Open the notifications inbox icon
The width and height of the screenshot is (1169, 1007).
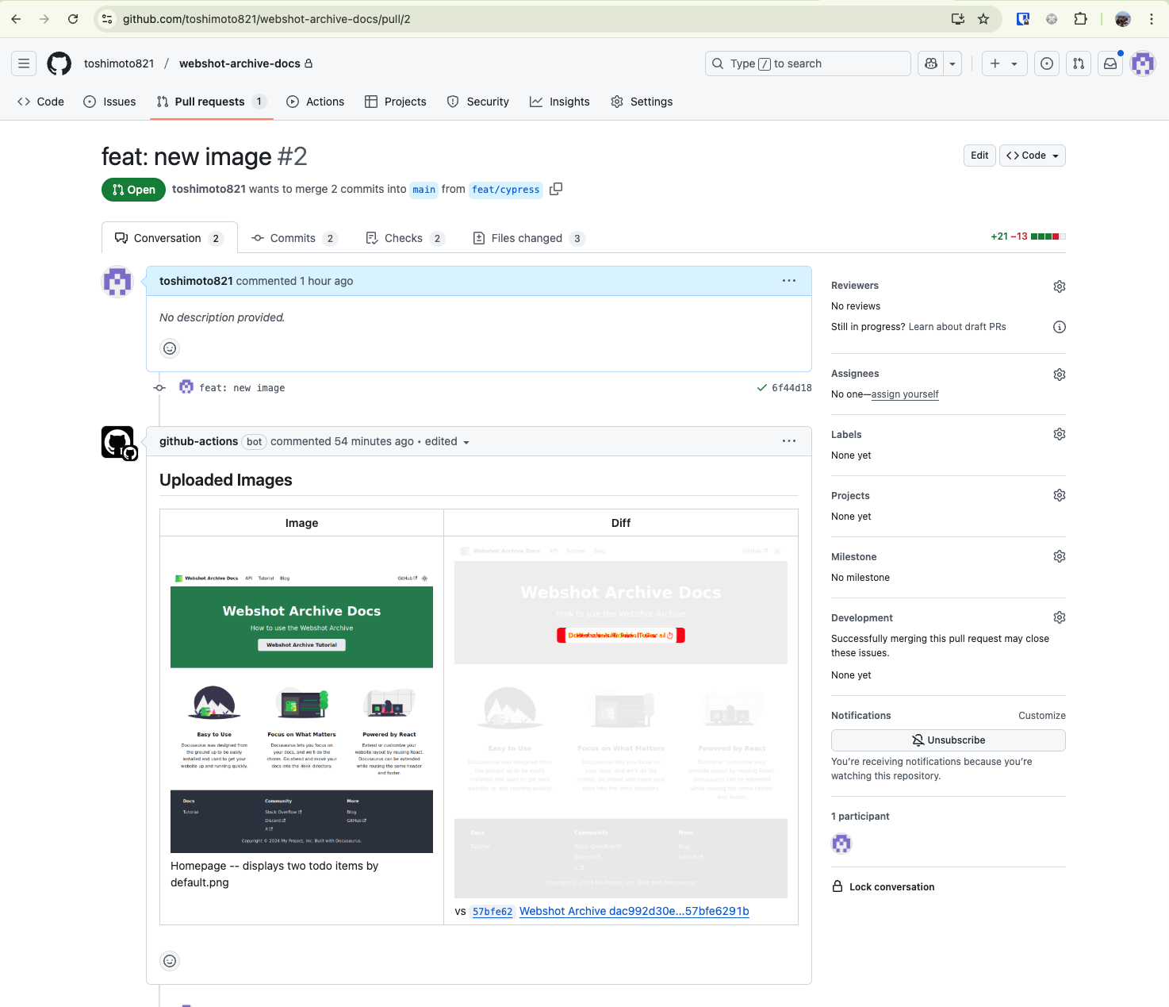point(1110,63)
